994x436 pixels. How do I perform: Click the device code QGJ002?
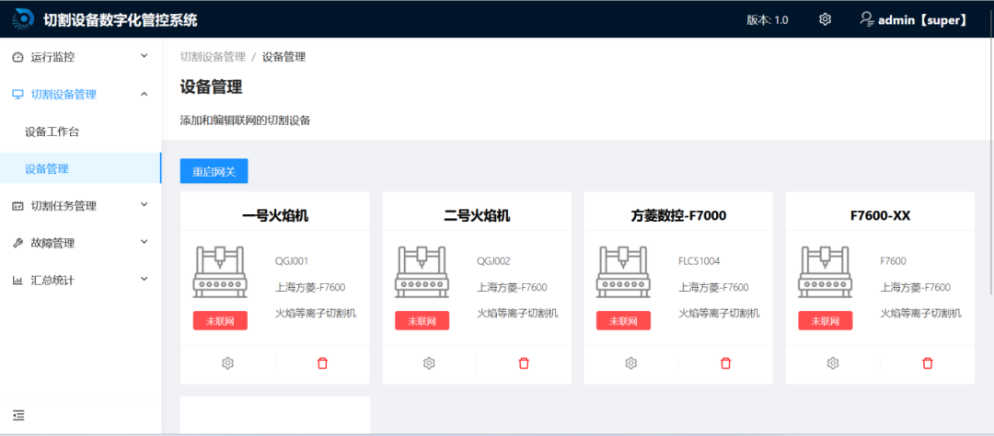point(494,260)
